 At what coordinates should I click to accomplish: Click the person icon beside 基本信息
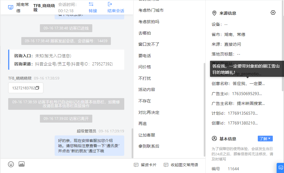(x=214, y=139)
